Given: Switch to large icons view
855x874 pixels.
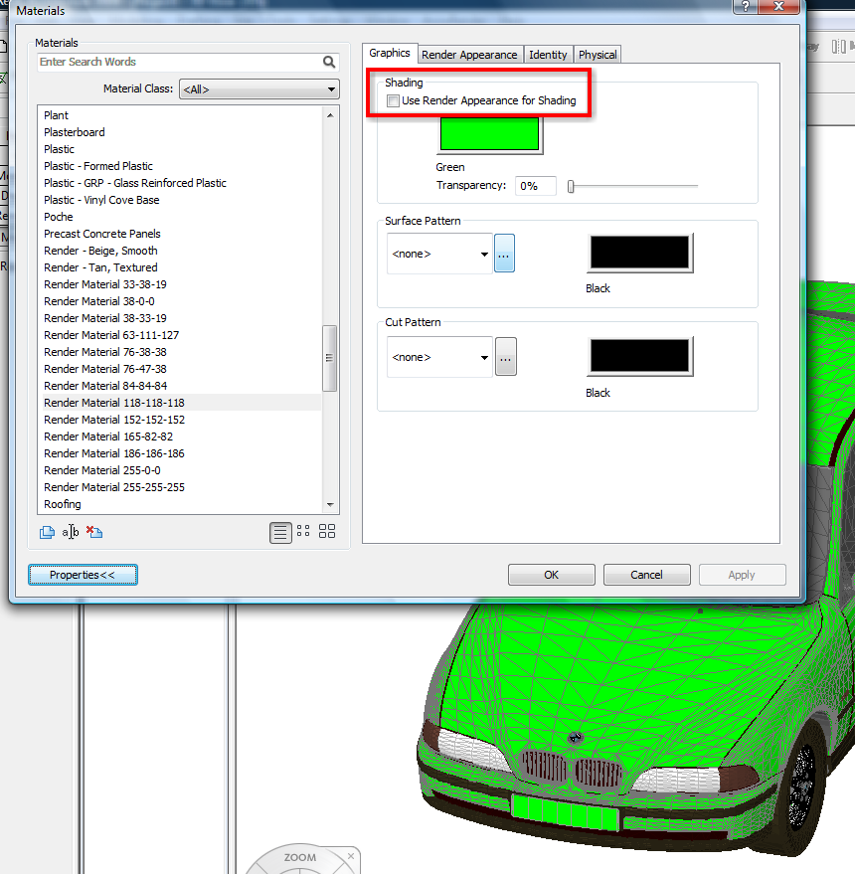Looking at the screenshot, I should [x=327, y=531].
